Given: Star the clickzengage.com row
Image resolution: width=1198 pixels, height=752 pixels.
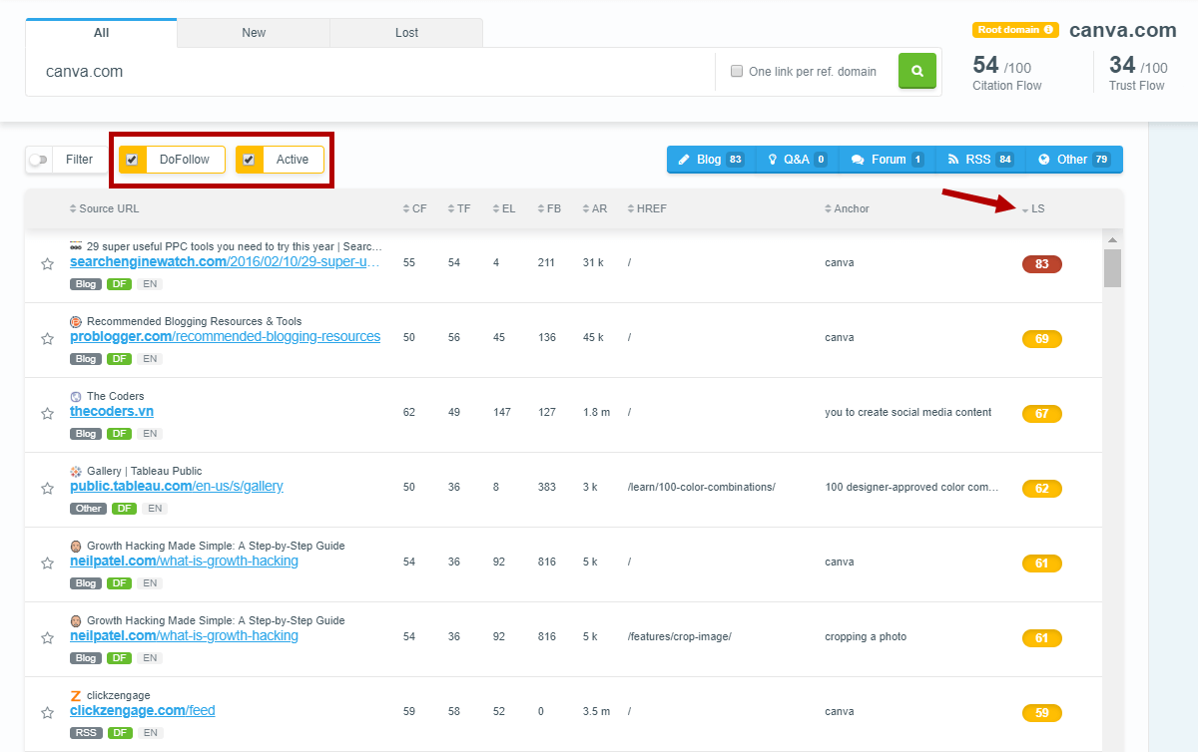Looking at the screenshot, I should [x=47, y=713].
